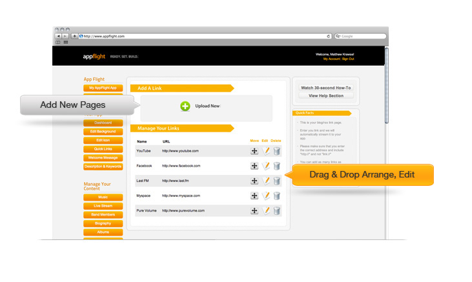
Task: Click the browser back arrow
Action: coord(58,36)
